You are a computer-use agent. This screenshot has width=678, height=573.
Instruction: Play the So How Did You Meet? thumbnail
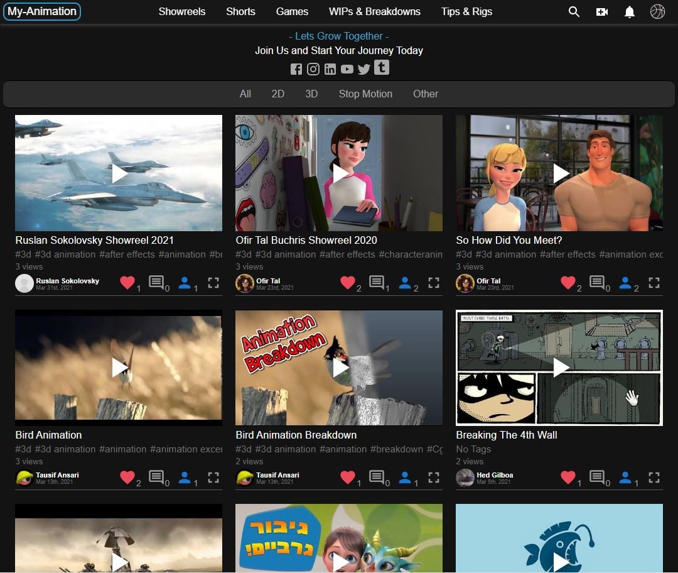[559, 173]
